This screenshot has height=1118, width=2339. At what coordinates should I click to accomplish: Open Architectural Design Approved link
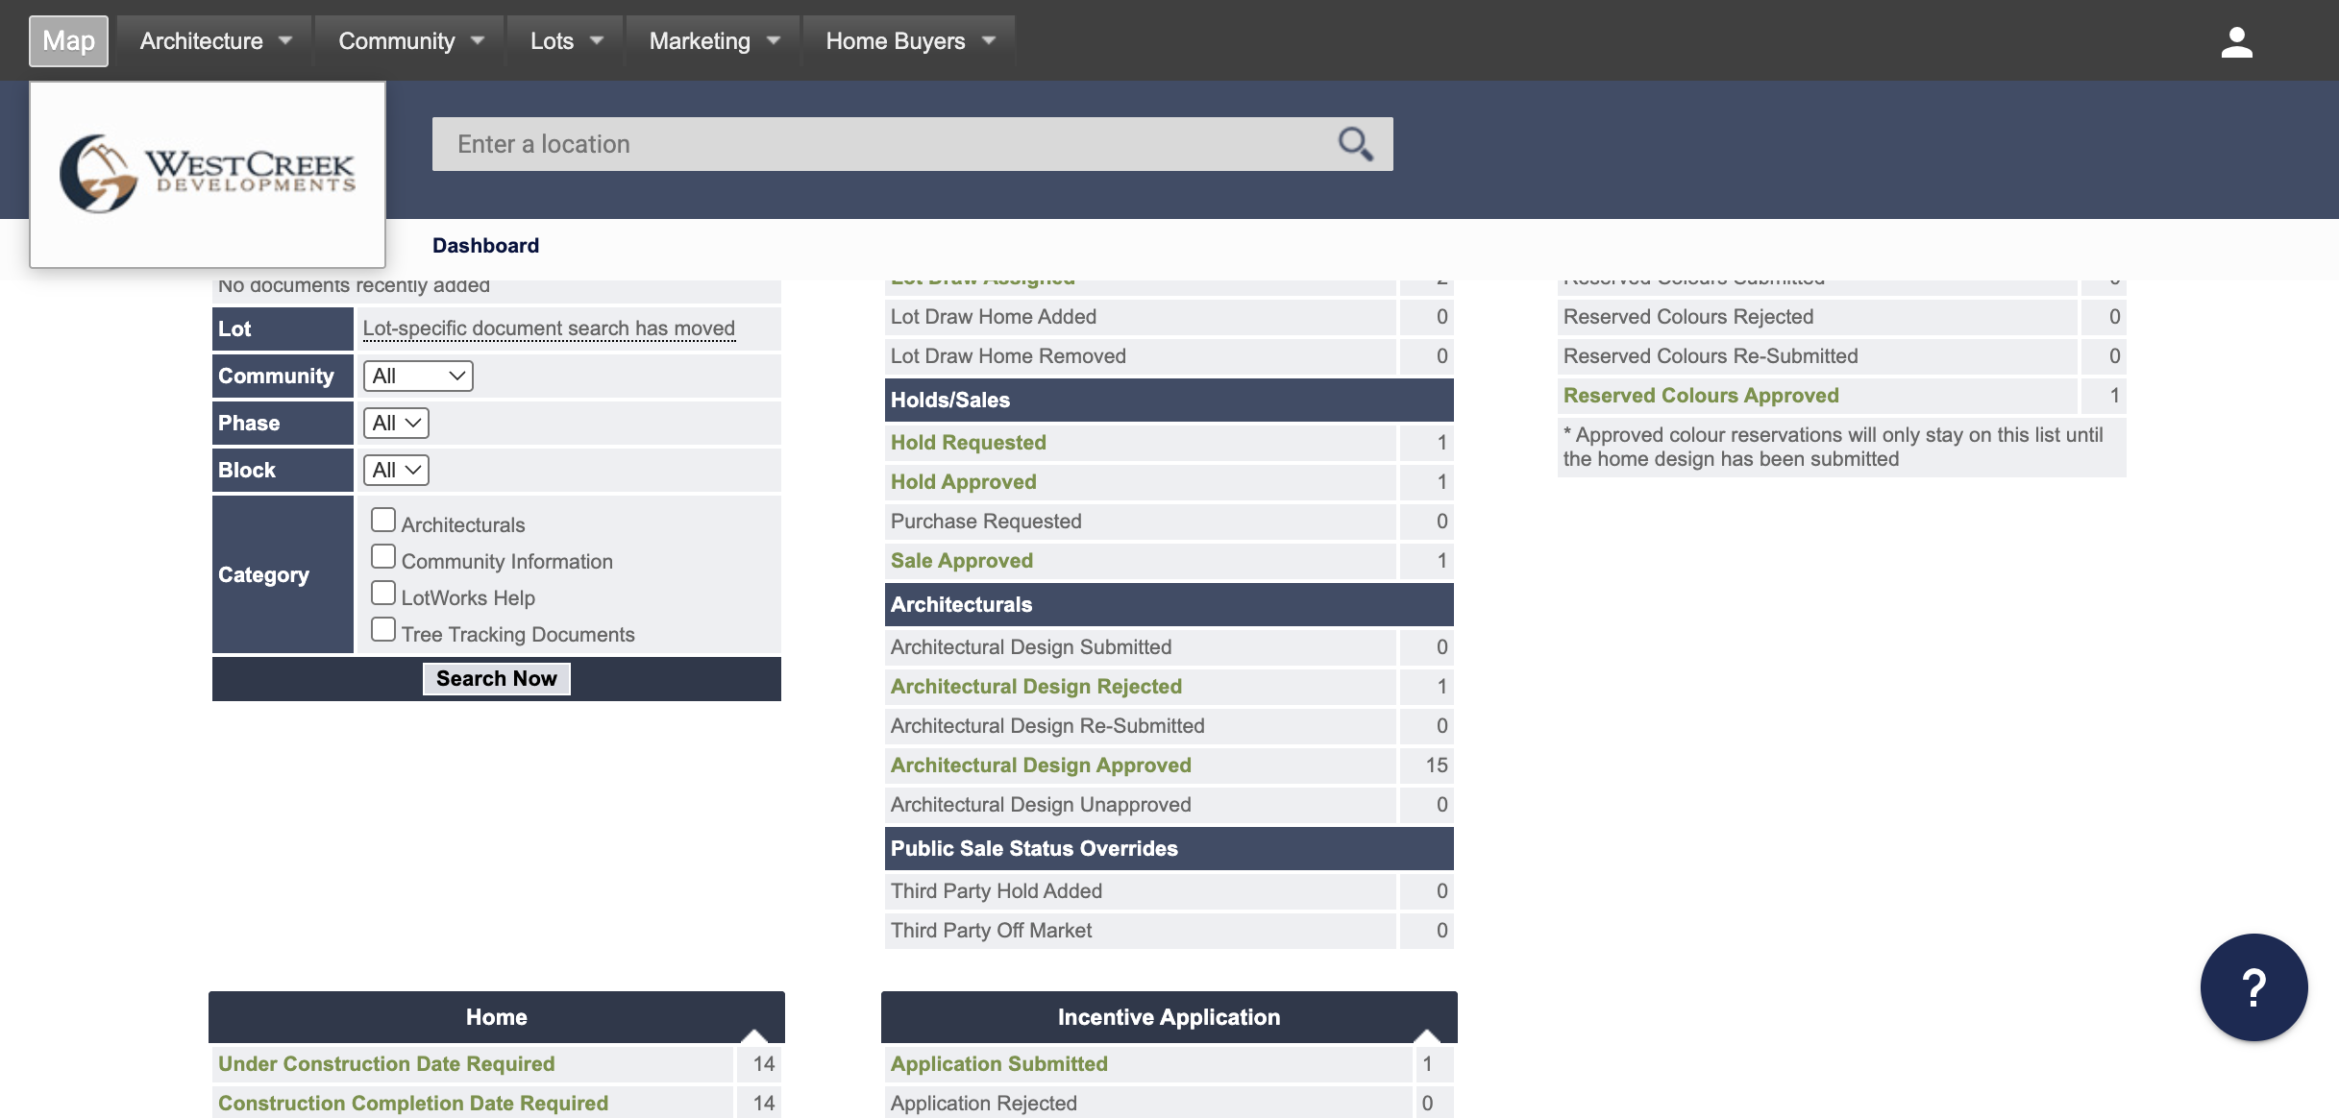point(1041,766)
